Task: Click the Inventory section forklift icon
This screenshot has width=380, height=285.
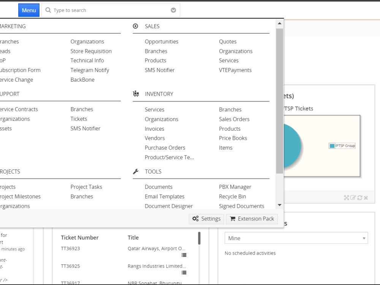Action: (136, 94)
